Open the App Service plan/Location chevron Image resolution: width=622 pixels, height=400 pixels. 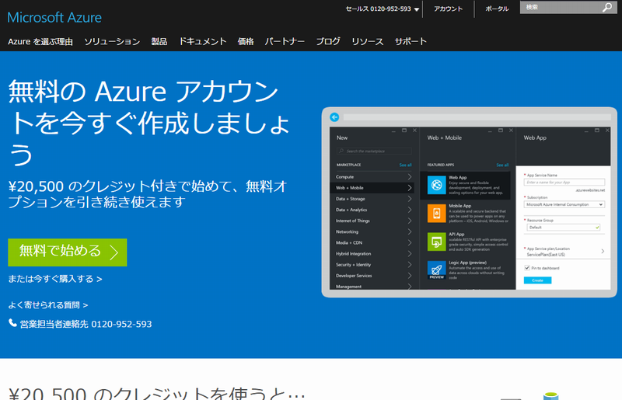(x=603, y=252)
